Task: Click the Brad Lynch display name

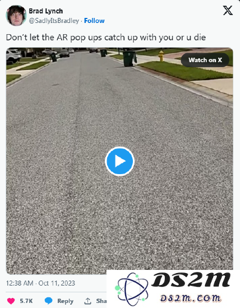Action: pos(46,11)
